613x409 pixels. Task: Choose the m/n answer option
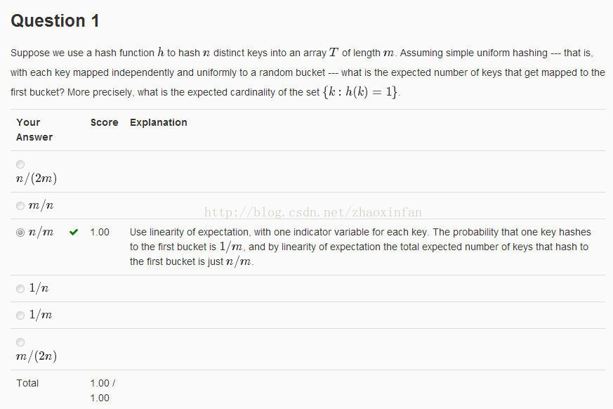(20, 206)
